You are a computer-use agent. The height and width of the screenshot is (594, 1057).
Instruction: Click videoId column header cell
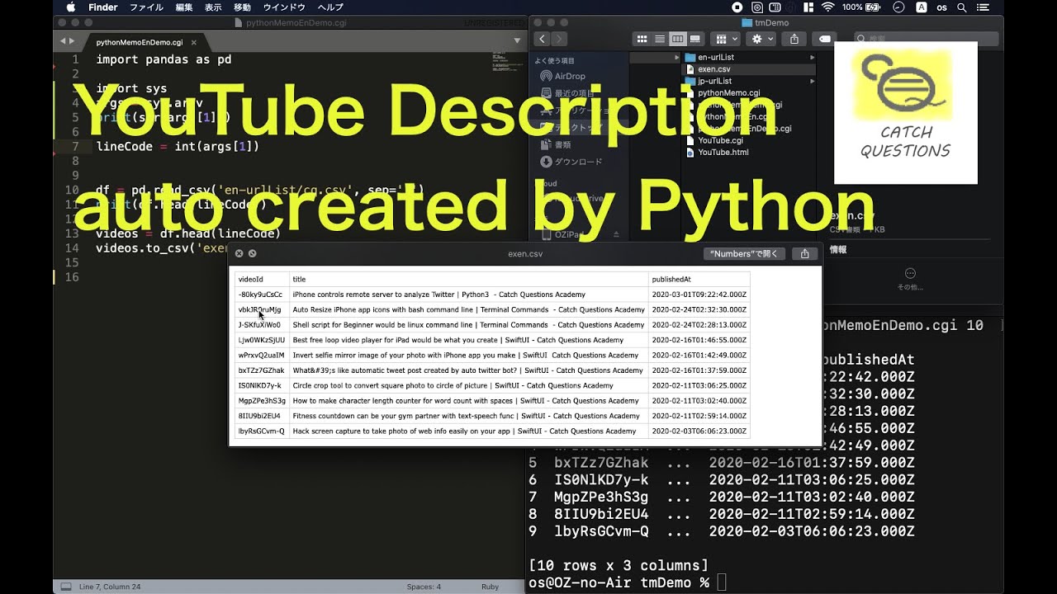[262, 279]
